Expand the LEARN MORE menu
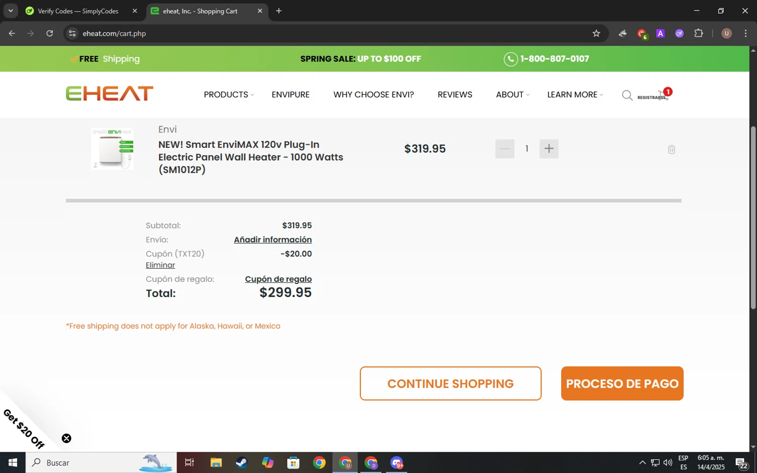The height and width of the screenshot is (473, 757). (x=575, y=95)
